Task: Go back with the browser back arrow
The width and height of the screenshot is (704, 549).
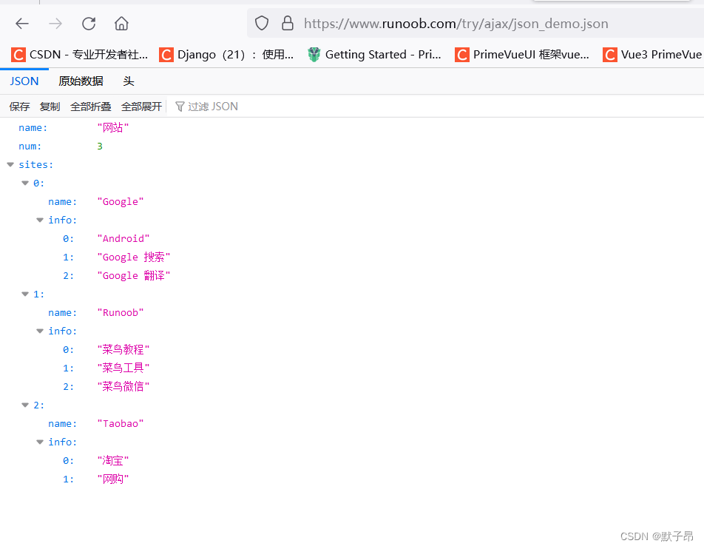Action: 22,24
